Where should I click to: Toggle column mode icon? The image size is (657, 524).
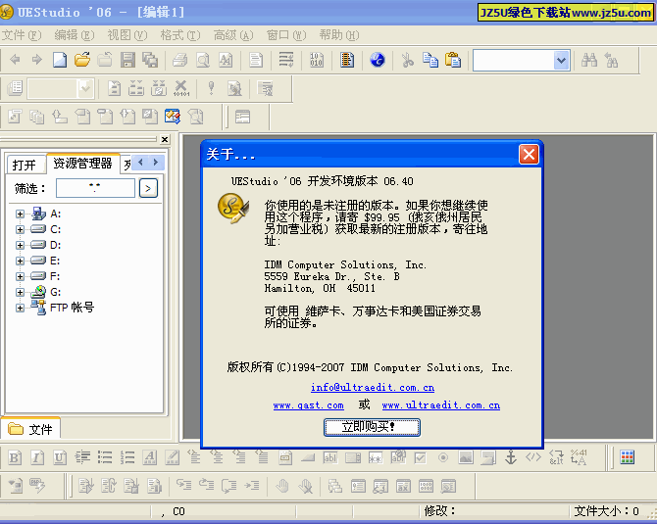click(347, 60)
